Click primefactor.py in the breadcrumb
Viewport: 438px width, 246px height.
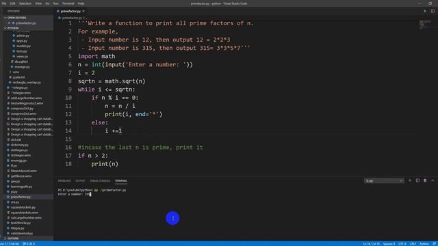point(72,18)
